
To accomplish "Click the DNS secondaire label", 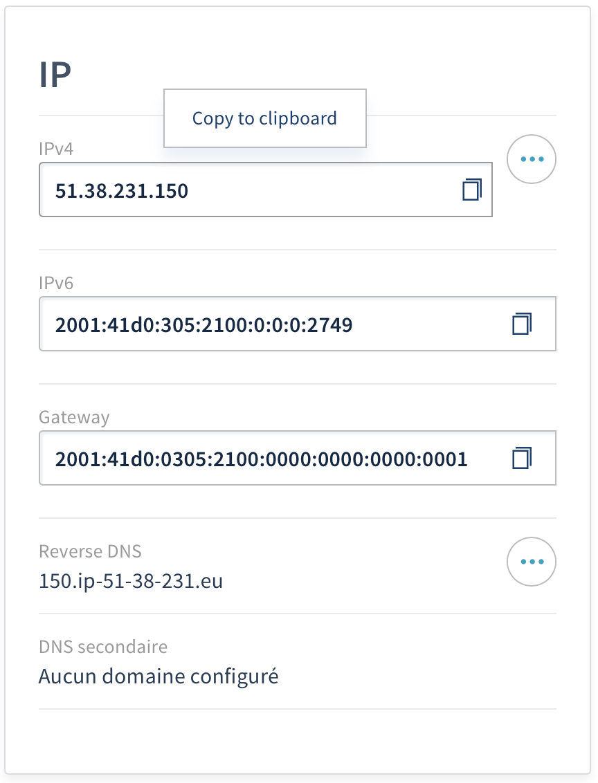I will 103,647.
